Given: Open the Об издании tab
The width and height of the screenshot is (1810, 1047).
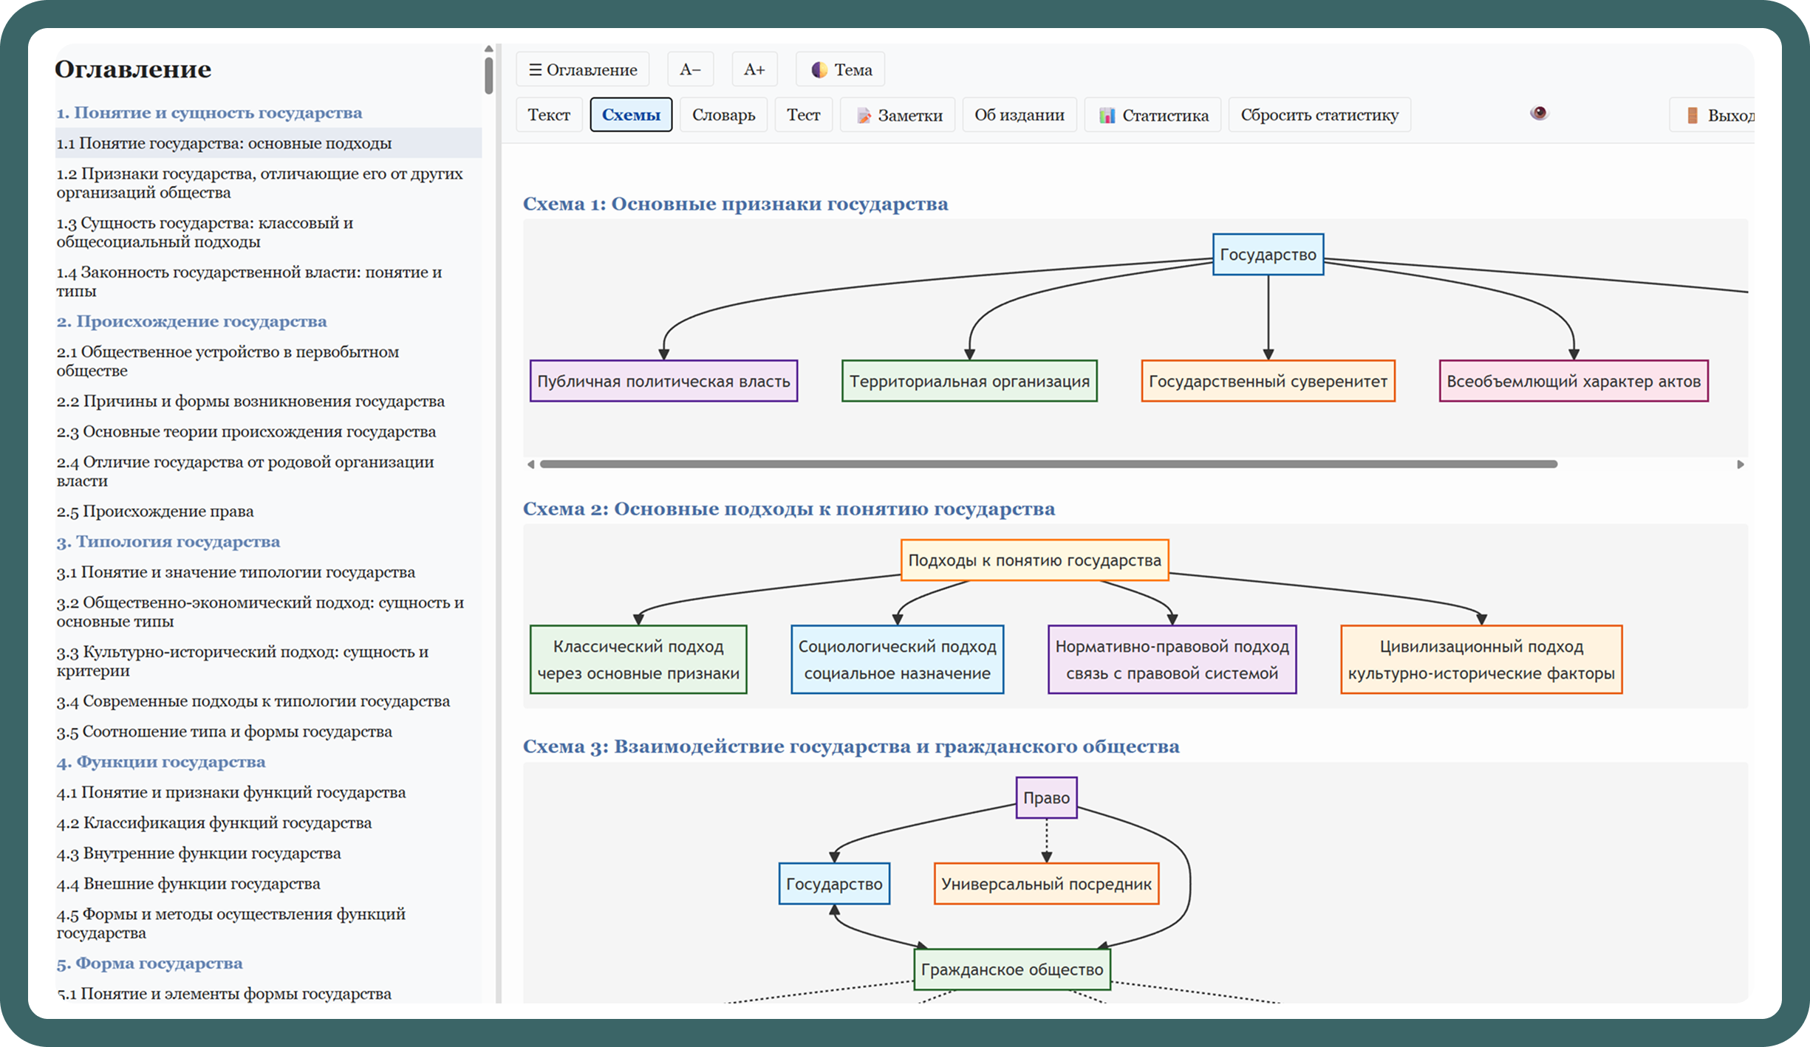Looking at the screenshot, I should (1019, 115).
